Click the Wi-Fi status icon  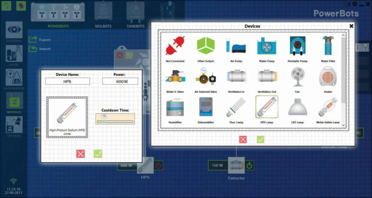click(13, 182)
